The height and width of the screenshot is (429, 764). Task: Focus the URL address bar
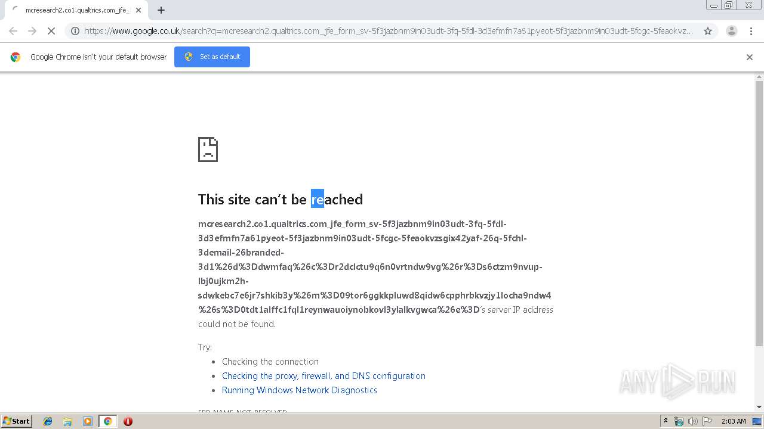[x=388, y=31]
